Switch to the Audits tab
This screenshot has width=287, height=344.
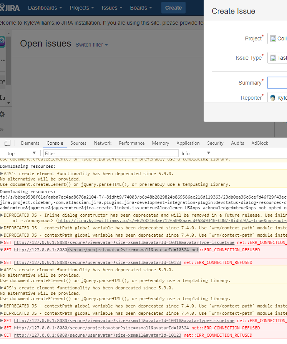click(237, 143)
